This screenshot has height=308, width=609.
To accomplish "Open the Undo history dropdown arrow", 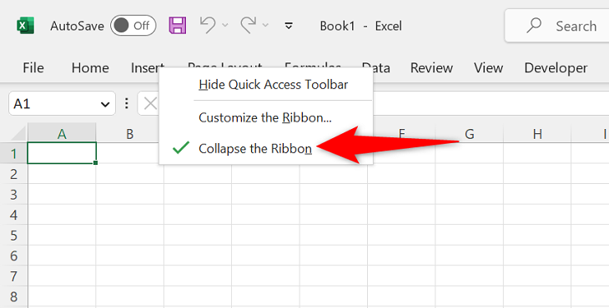I will tap(225, 26).
